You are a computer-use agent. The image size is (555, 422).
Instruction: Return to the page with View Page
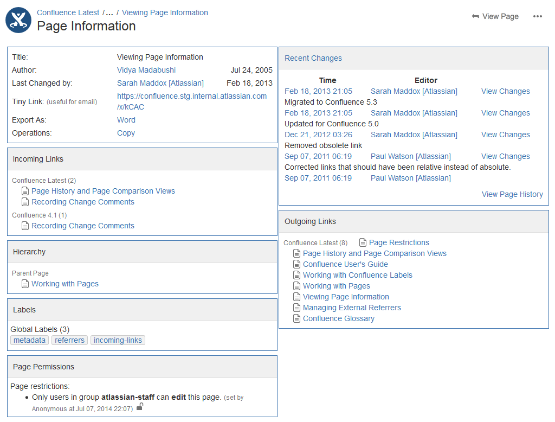(495, 16)
